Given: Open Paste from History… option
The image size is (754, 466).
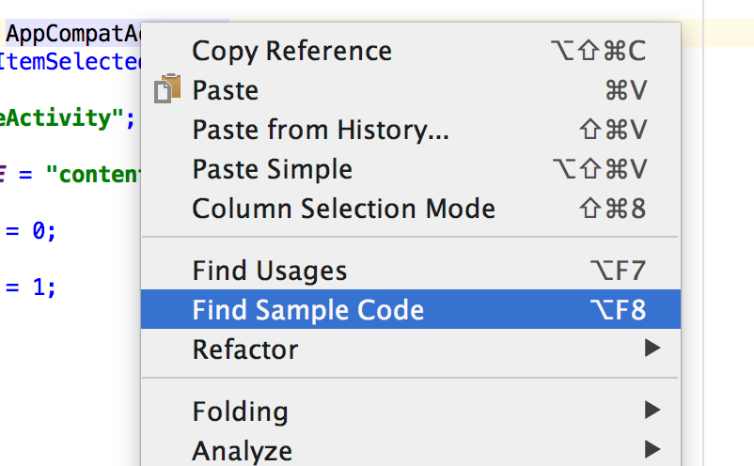Looking at the screenshot, I should pos(411,130).
